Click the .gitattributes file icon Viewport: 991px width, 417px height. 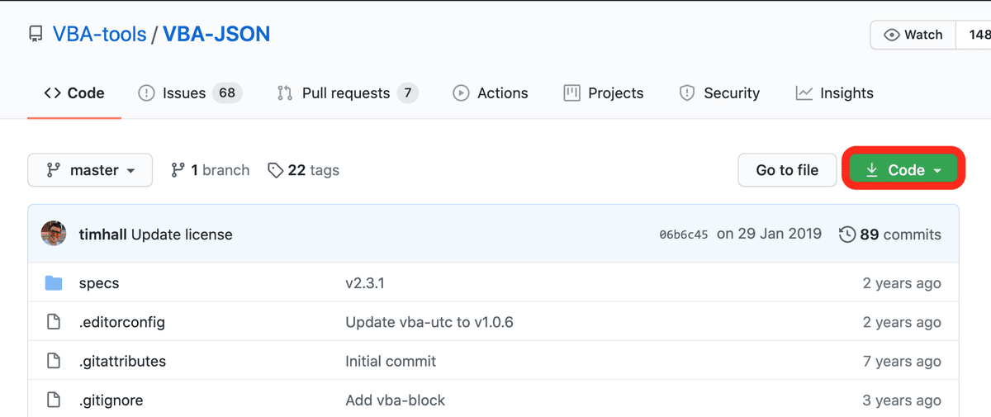(x=54, y=361)
